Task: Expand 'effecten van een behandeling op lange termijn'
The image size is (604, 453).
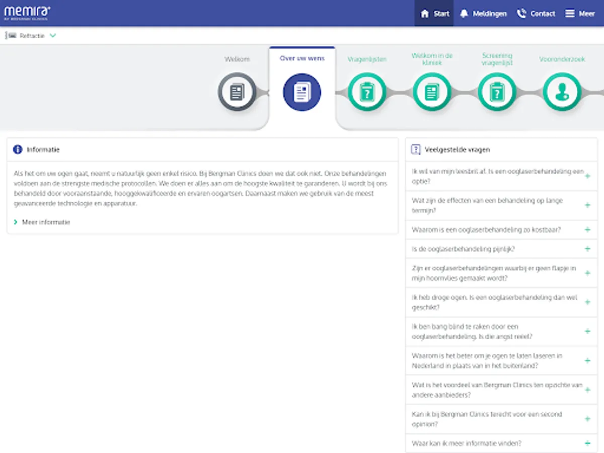Action: (x=501, y=205)
